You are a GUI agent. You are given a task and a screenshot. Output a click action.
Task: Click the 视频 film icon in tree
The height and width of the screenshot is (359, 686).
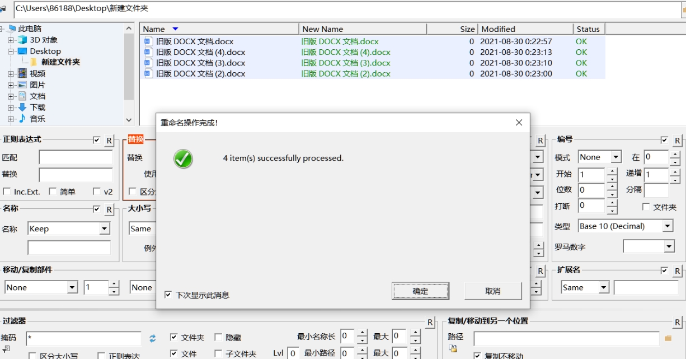[22, 73]
